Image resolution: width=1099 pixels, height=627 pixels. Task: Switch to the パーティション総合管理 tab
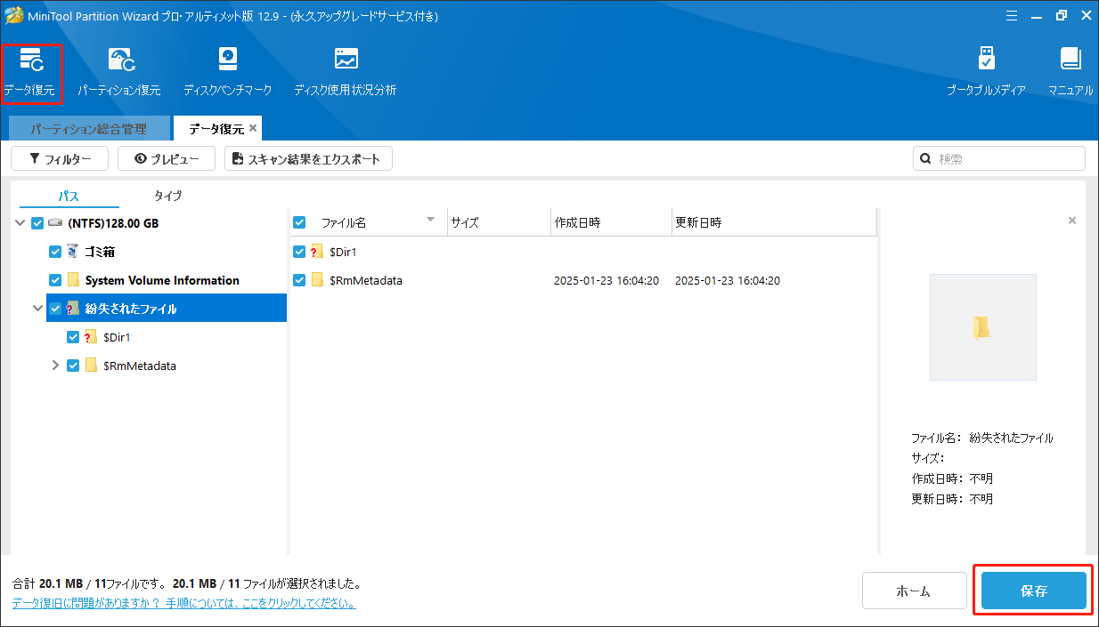(x=89, y=129)
